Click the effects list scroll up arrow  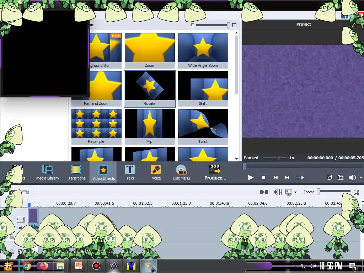pos(236,33)
